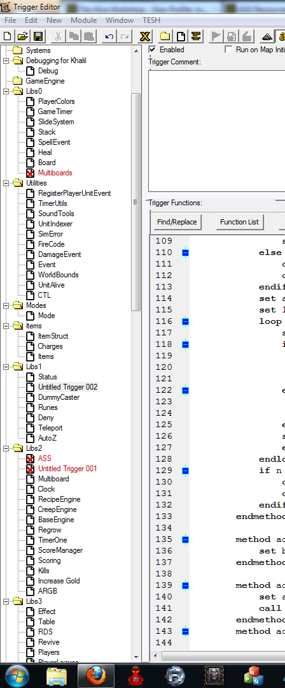The width and height of the screenshot is (285, 688).
Task: Click the Paste toolbar icon
Action: coord(89,36)
